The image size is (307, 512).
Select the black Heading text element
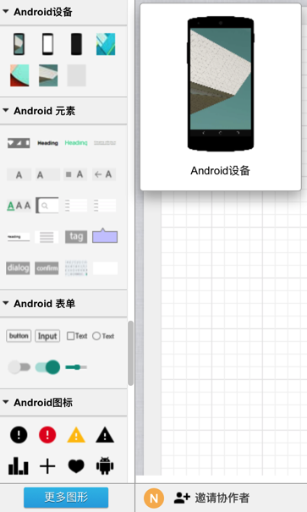pos(47,143)
